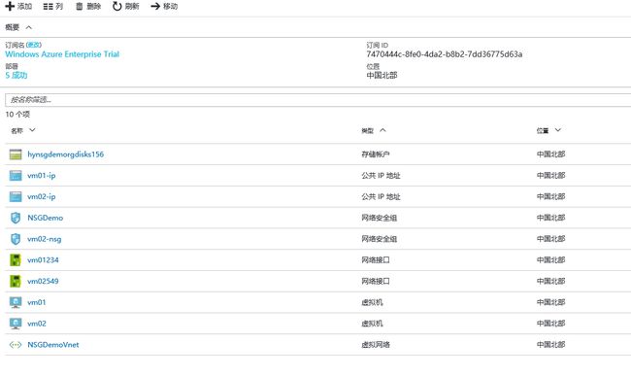The height and width of the screenshot is (376, 631).
Task: Open the vm01234 network interface
Action: click(43, 260)
